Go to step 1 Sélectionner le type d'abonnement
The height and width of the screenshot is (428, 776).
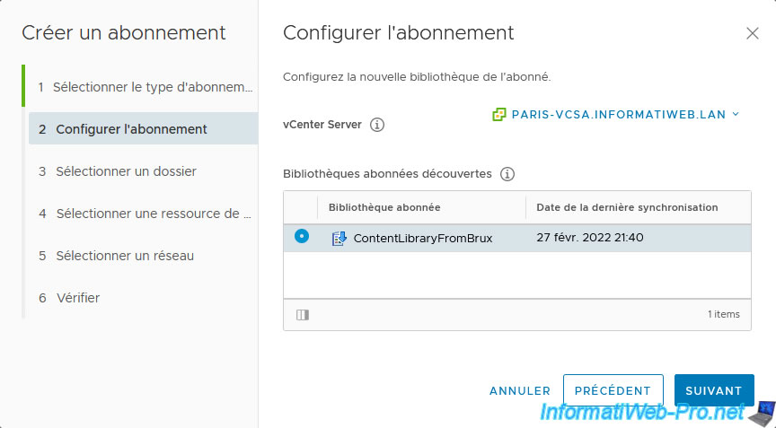143,87
